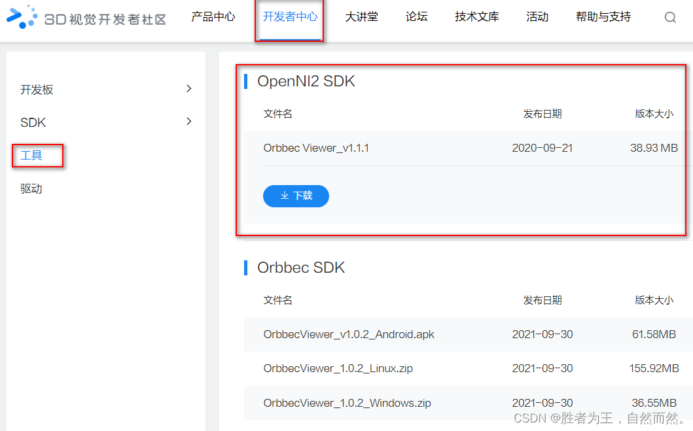Expand the SDK chevron arrow
This screenshot has width=693, height=431.
(189, 122)
